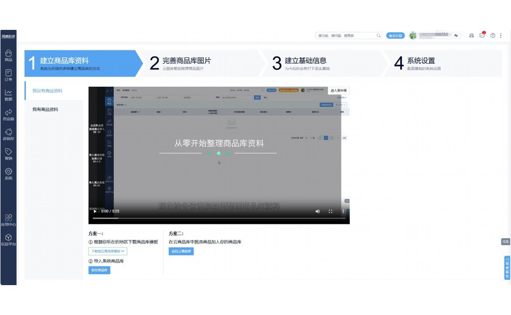The width and height of the screenshot is (511, 315).
Task: Click the help question mark icon
Action: (x=493, y=35)
